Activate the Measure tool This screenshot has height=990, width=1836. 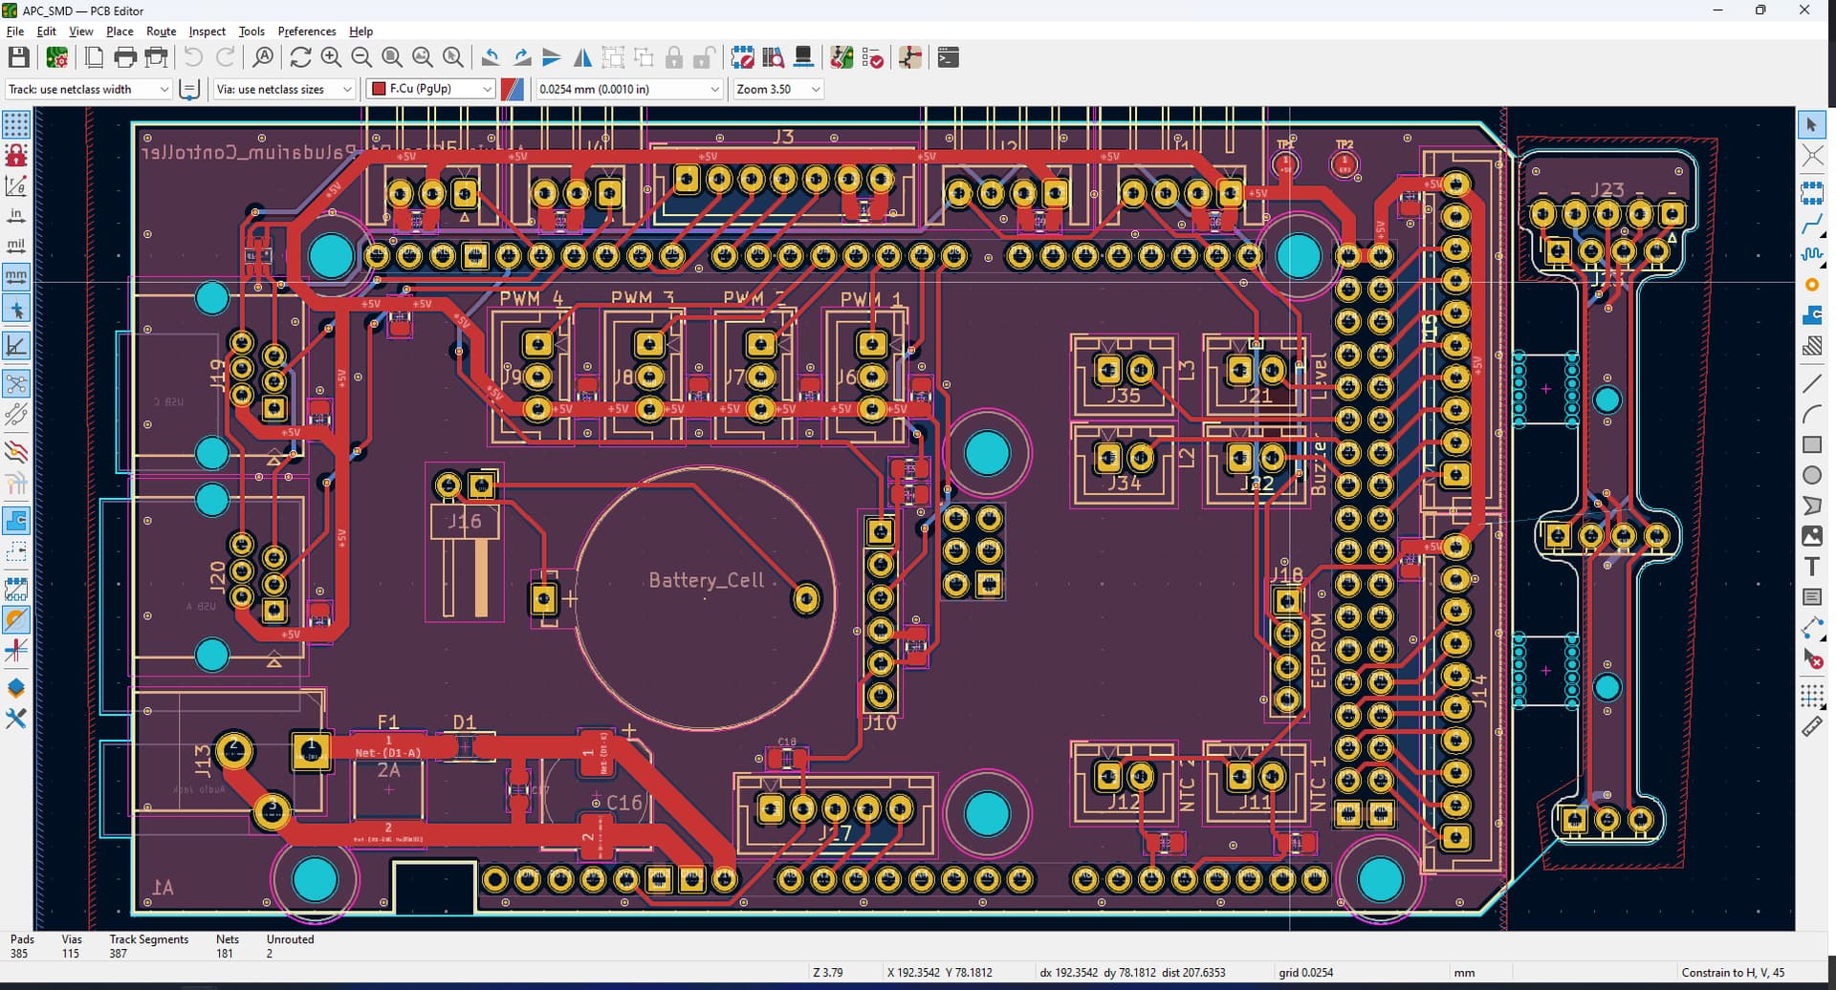click(1813, 726)
